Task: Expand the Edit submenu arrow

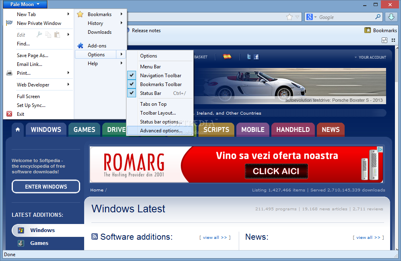Action: click(68, 34)
